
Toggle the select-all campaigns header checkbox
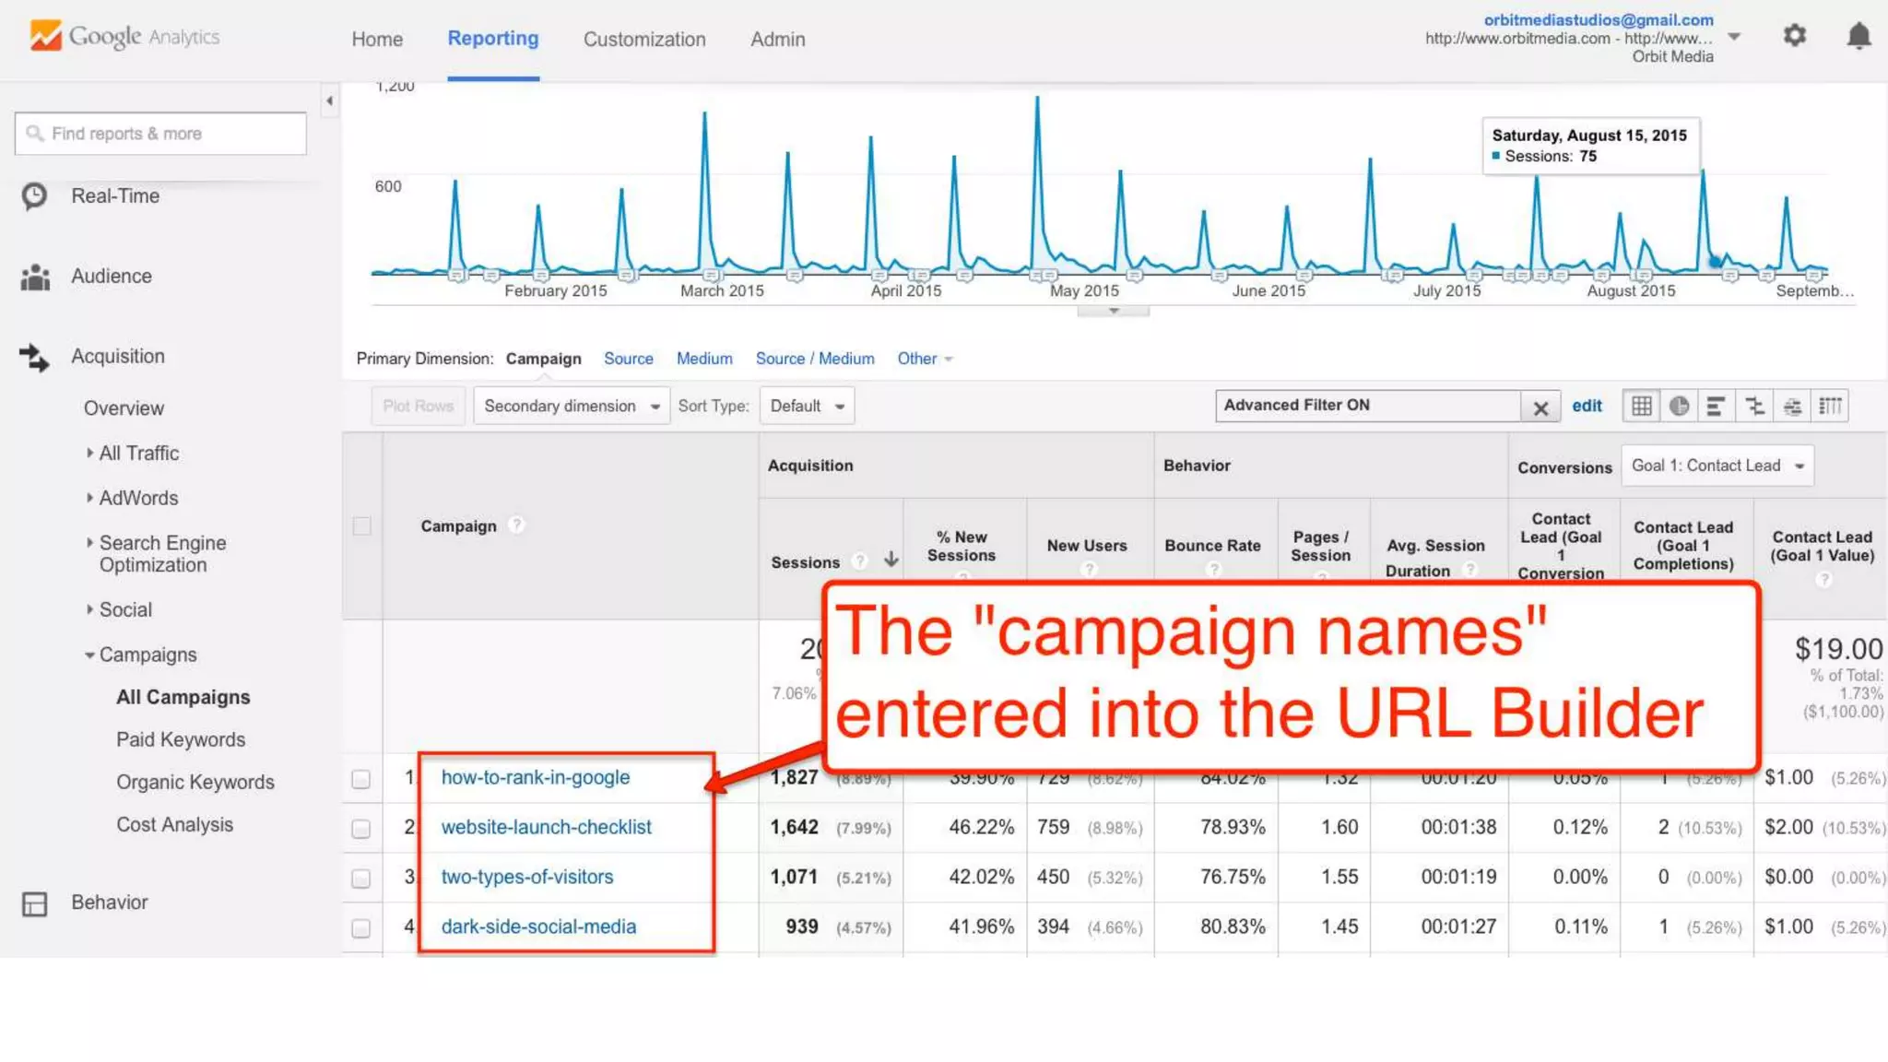click(361, 526)
